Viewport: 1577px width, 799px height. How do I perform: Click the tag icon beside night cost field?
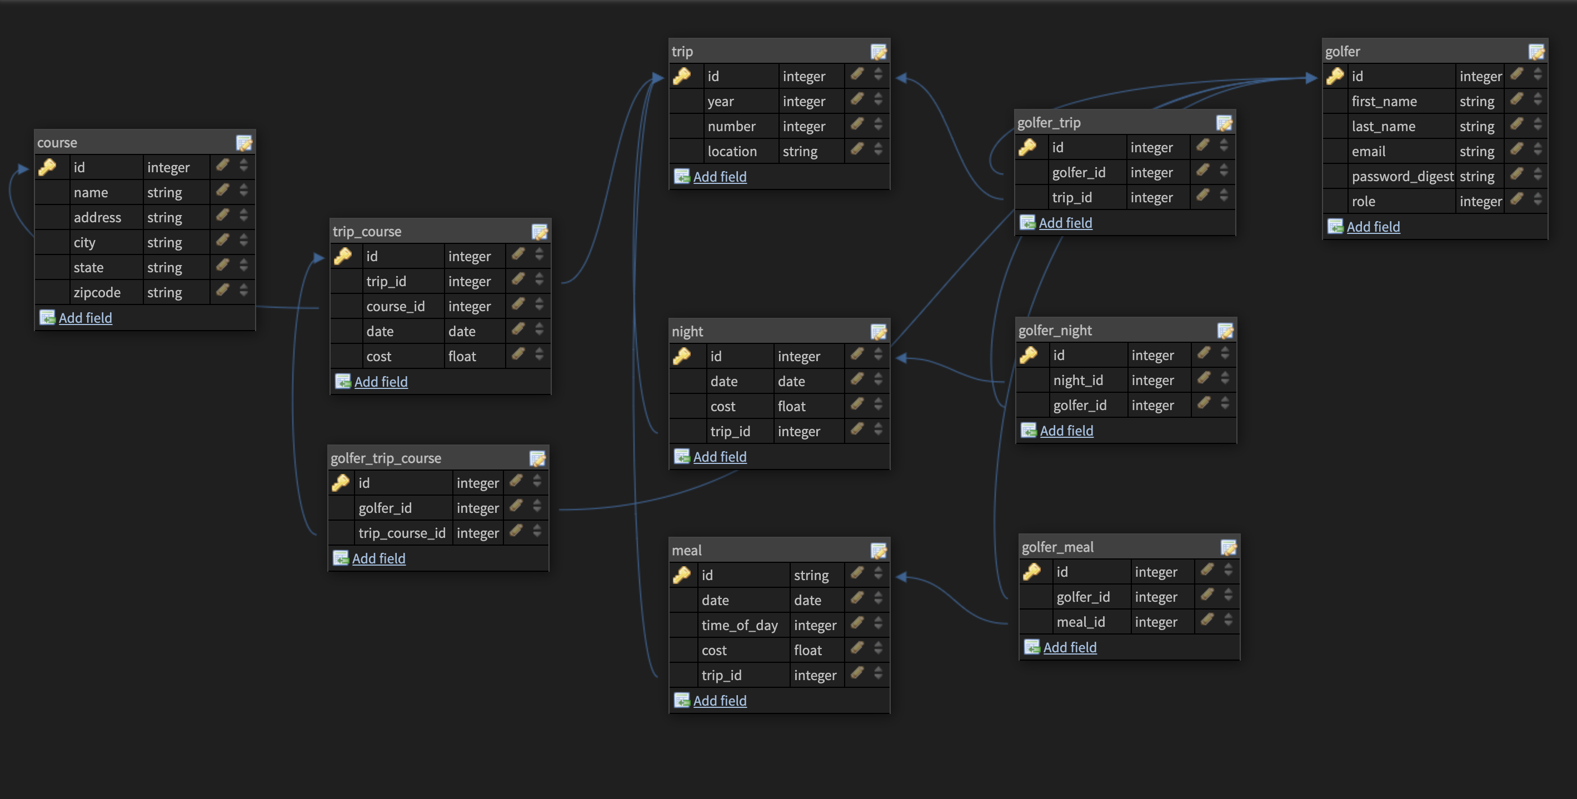(856, 405)
